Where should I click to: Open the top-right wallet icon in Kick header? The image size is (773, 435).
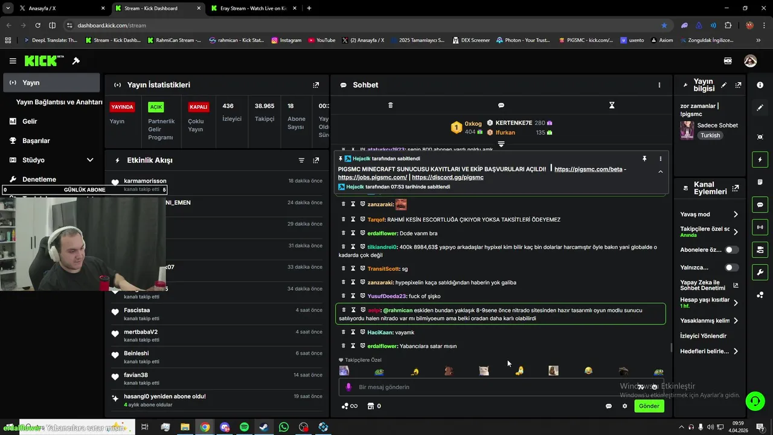[728, 61]
